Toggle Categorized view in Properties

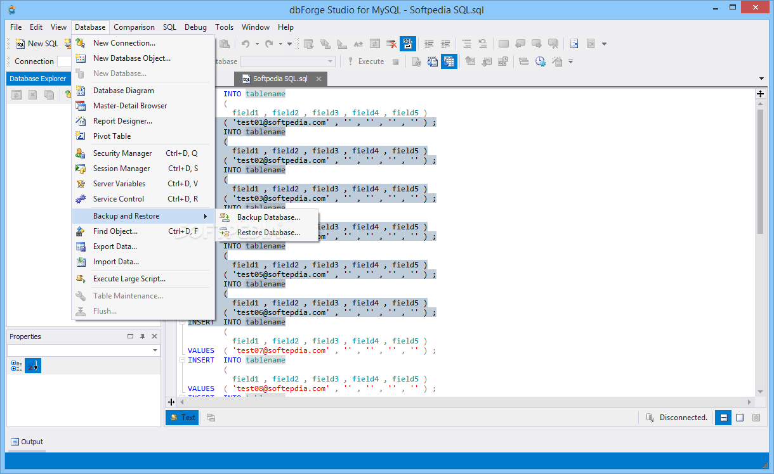tap(16, 366)
